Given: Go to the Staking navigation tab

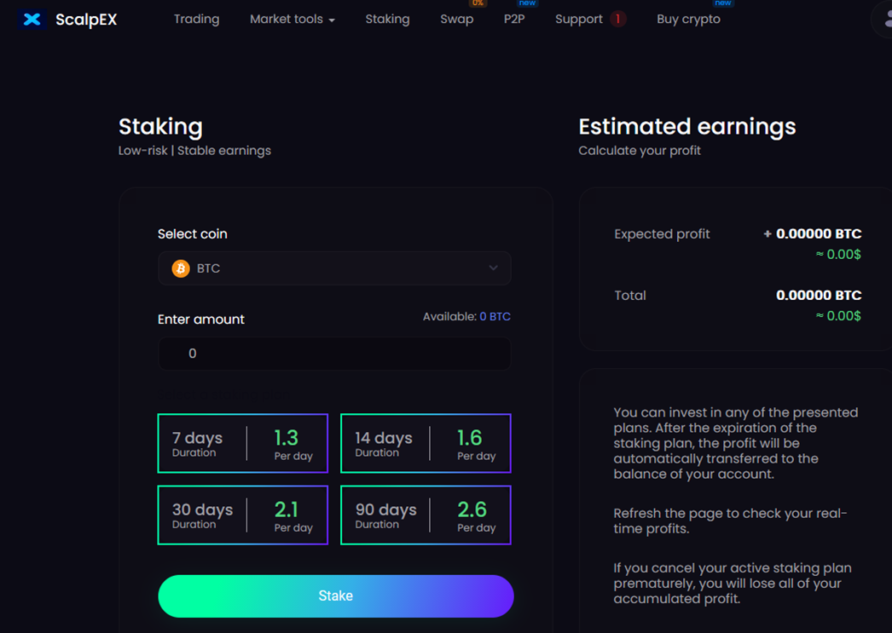Looking at the screenshot, I should coord(387,20).
